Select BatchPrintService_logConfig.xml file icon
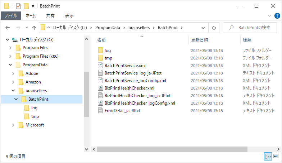Viewport: 282px width, 163px height. pyautogui.click(x=100, y=80)
